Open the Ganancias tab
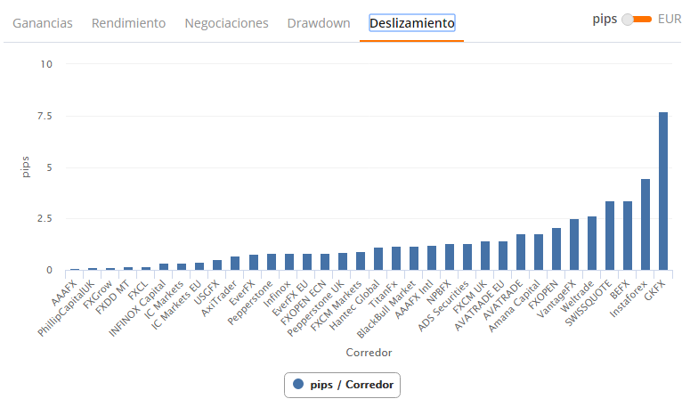 point(43,23)
